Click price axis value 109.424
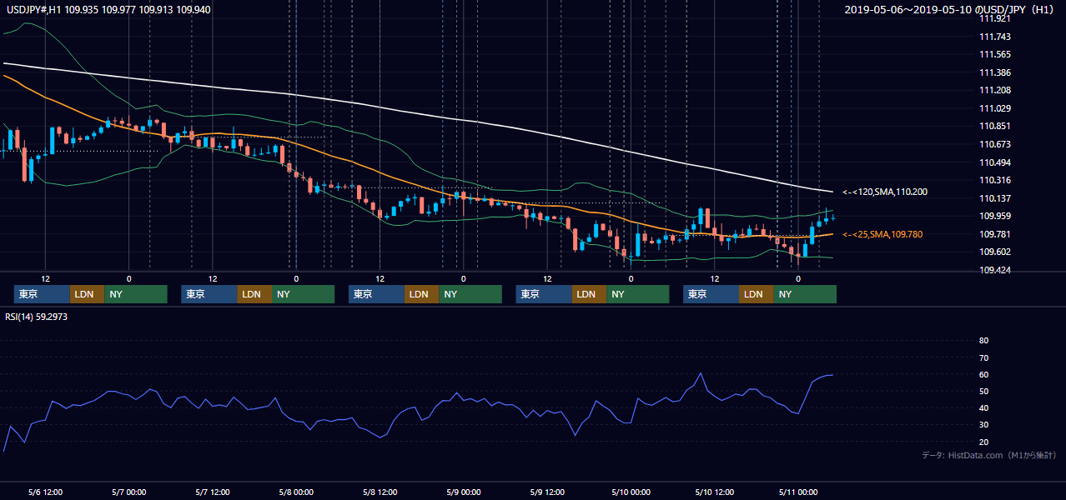Screen dimensions: 1066x500 tap(994, 270)
